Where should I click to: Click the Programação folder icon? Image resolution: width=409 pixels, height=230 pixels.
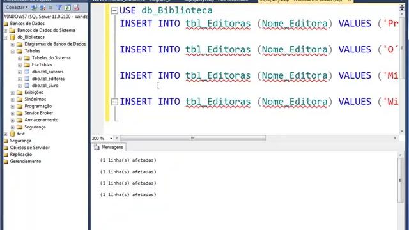(20, 106)
